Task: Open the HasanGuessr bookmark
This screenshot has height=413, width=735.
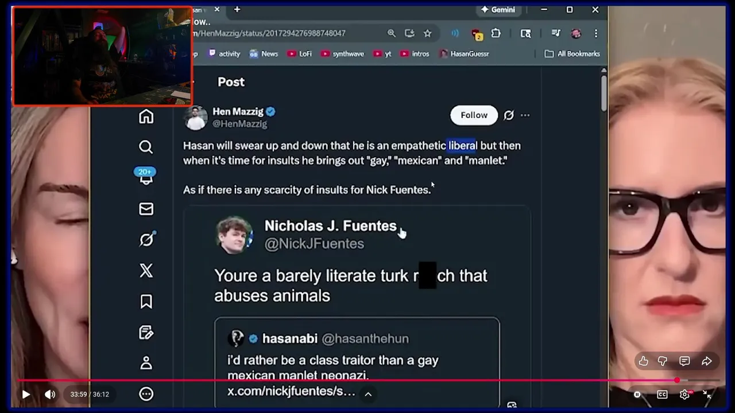Action: pos(464,53)
